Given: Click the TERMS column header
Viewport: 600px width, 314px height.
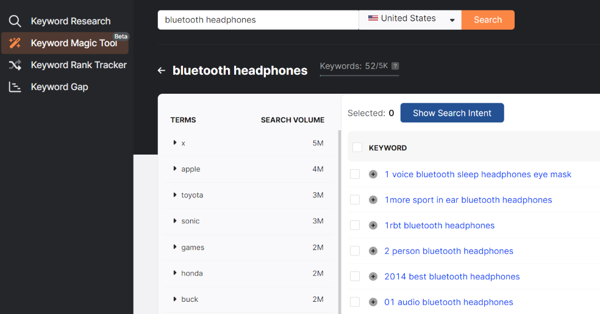Looking at the screenshot, I should [x=183, y=120].
